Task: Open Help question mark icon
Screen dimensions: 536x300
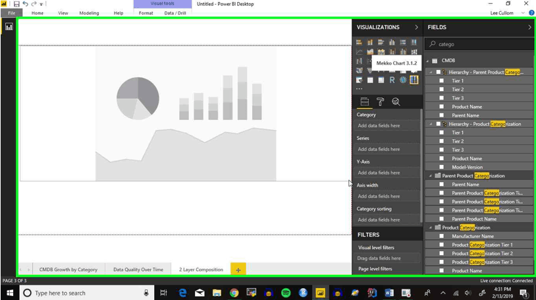Action: coord(531,13)
